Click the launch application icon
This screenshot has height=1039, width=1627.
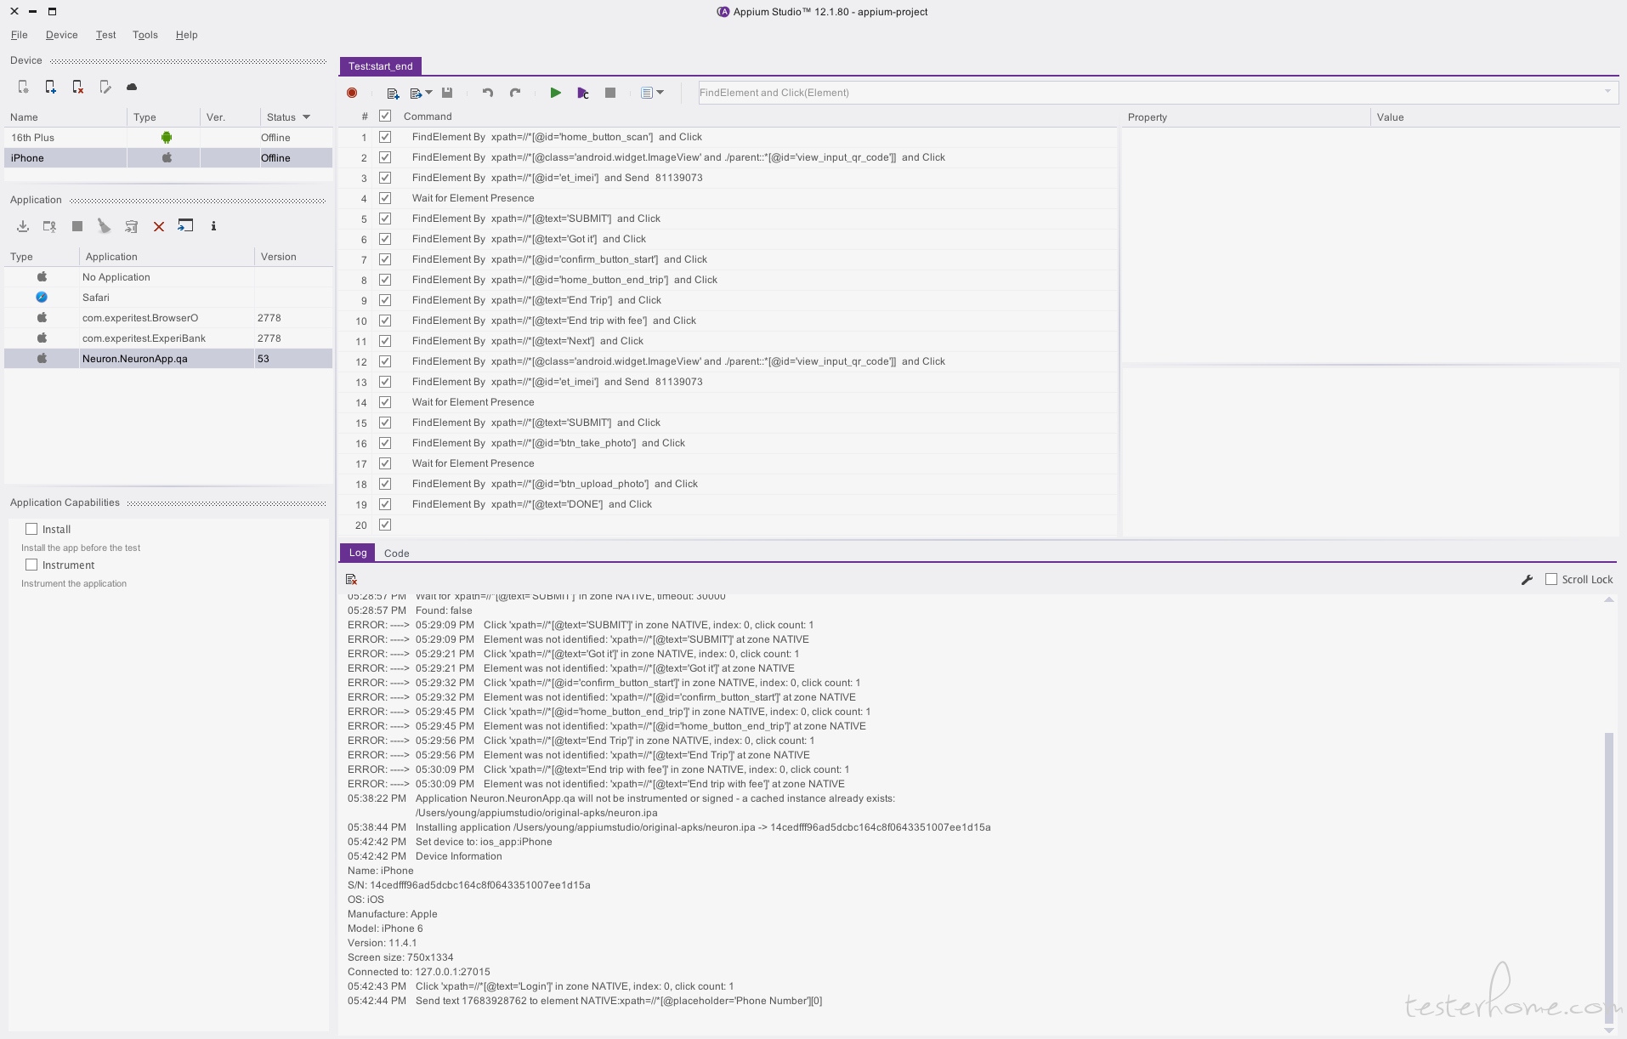click(x=50, y=226)
